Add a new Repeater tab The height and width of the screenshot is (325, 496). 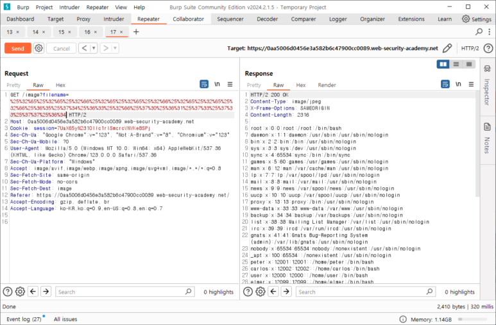click(136, 31)
